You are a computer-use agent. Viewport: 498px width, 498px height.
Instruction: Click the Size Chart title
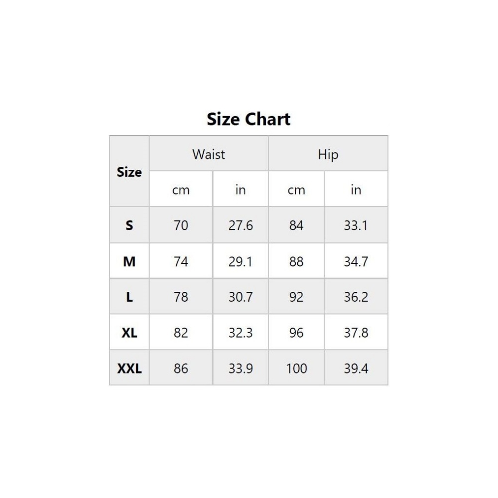[249, 120]
